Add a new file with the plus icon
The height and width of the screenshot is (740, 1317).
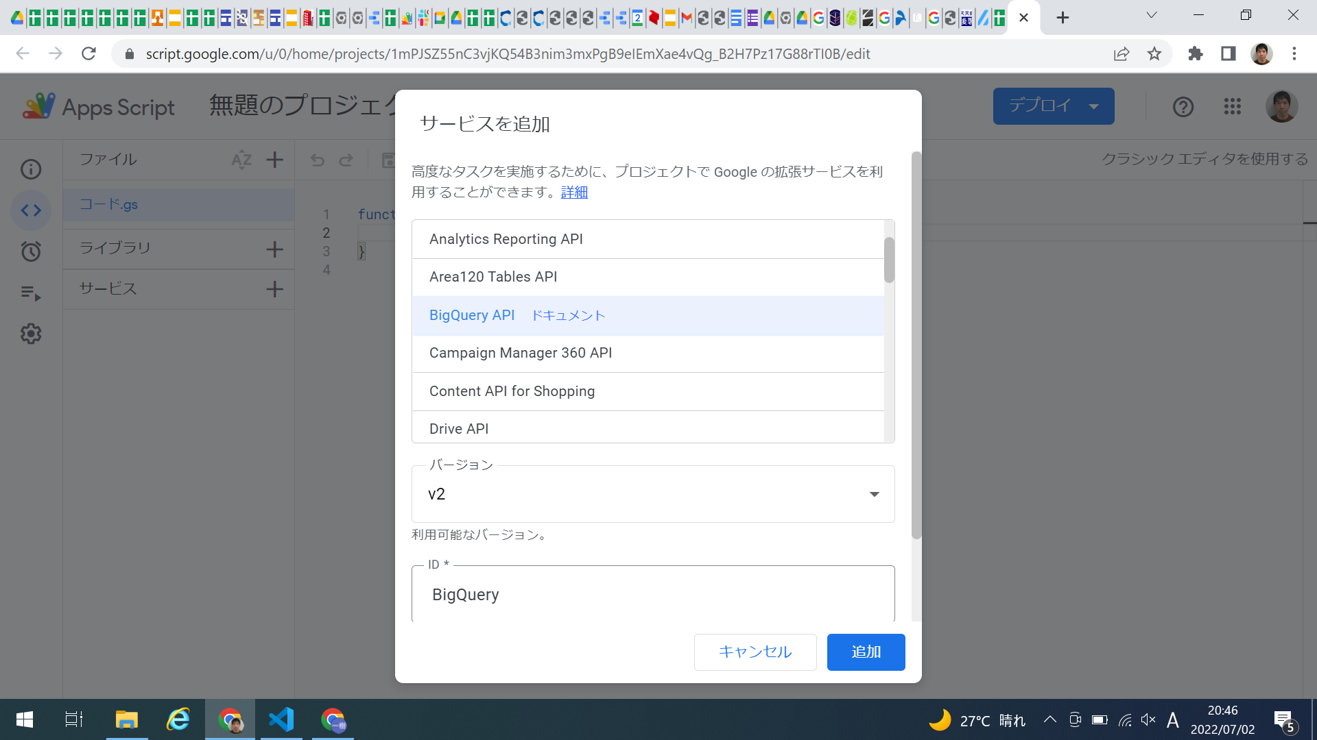coord(274,160)
